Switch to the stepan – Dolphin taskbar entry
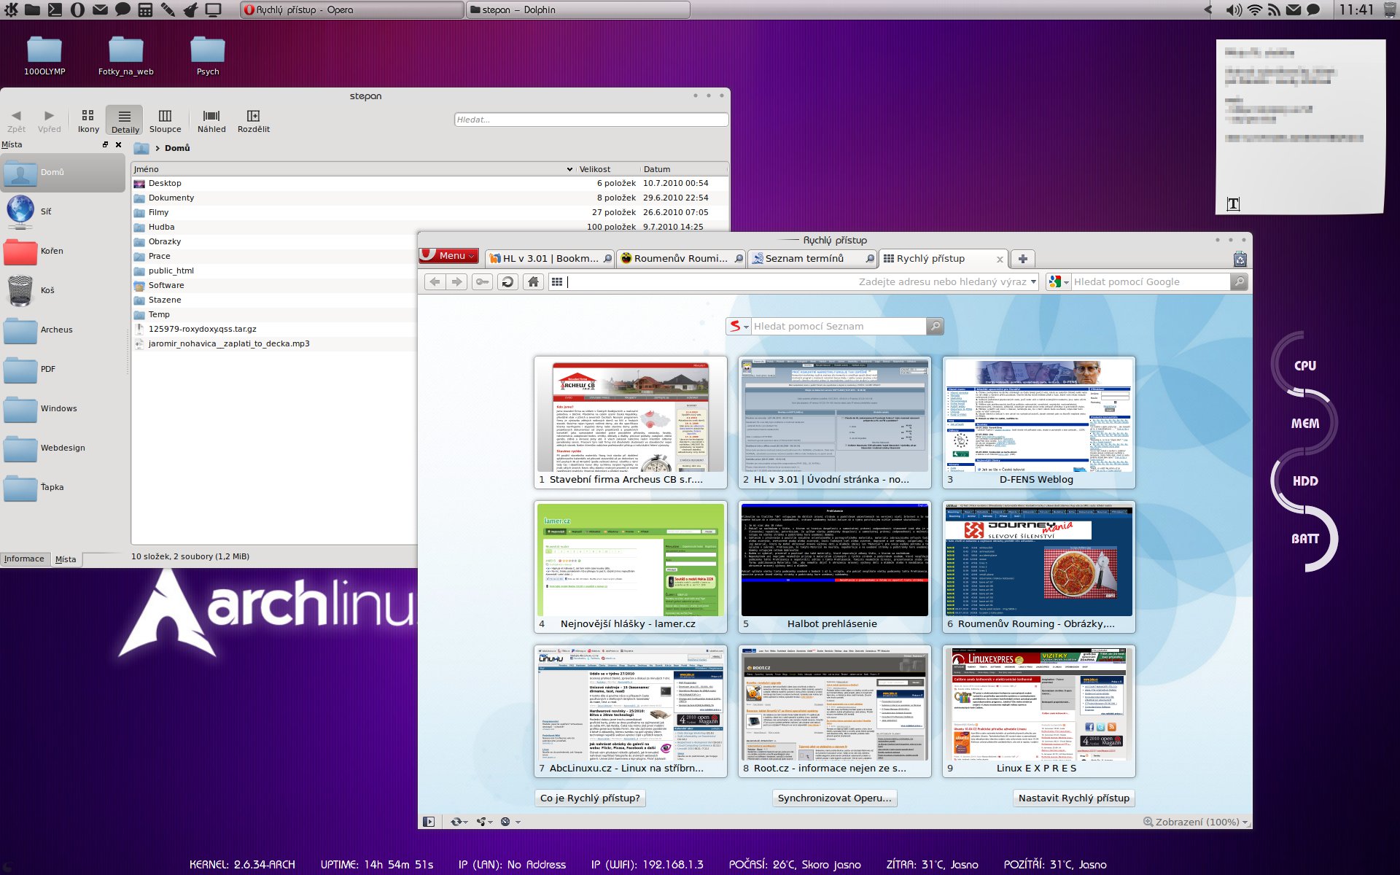 [x=577, y=9]
